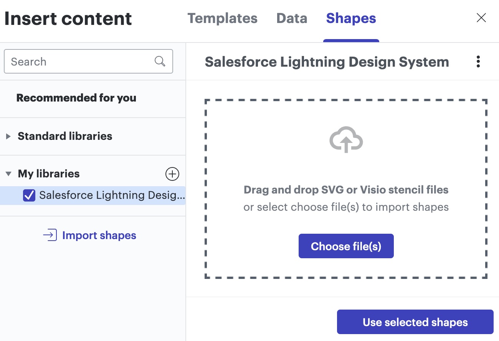
Task: Click the cloud upload icon
Action: pos(346,140)
